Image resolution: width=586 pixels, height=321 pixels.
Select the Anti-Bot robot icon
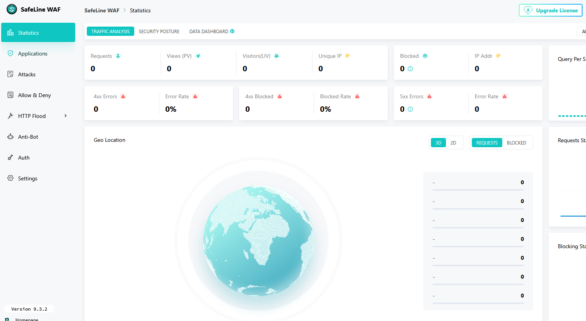(x=10, y=137)
